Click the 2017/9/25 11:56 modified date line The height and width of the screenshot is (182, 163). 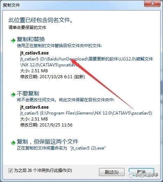pyautogui.click(x=46, y=125)
